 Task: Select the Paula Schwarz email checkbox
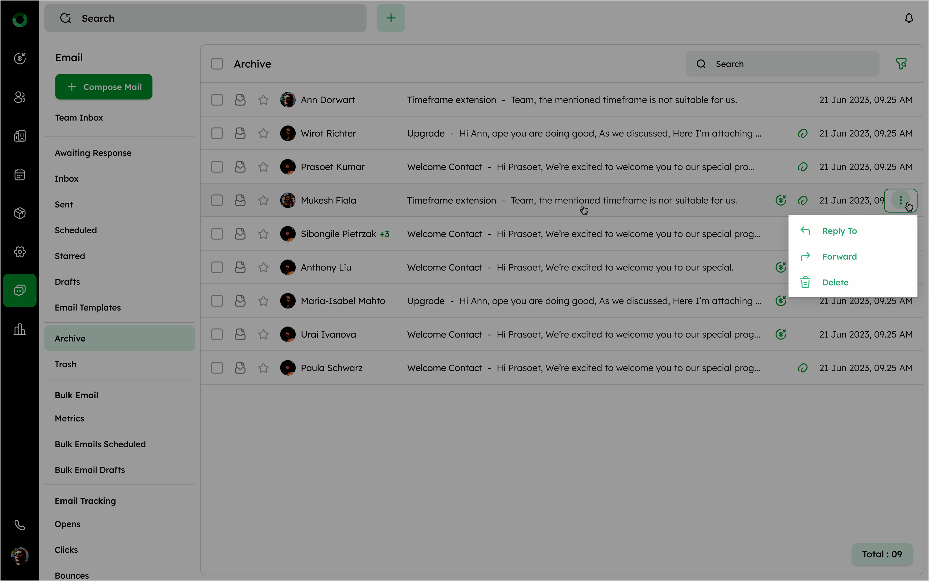(x=217, y=368)
